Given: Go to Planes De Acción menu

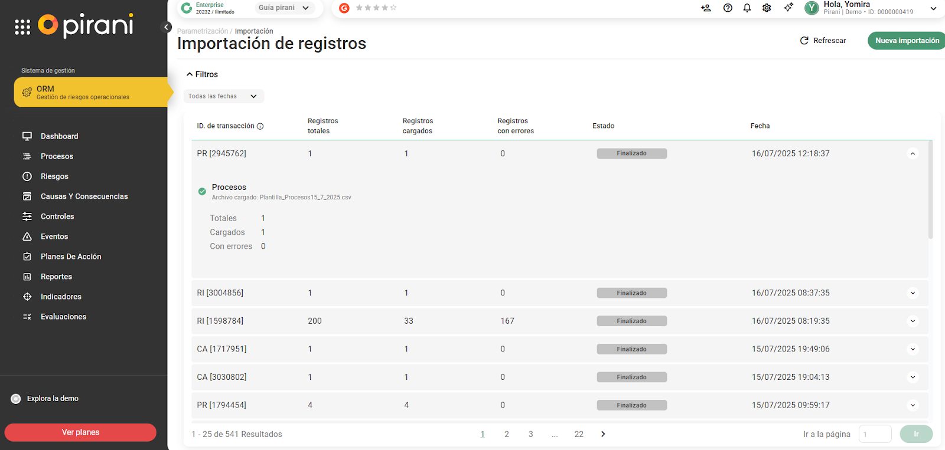Looking at the screenshot, I should click(x=71, y=257).
